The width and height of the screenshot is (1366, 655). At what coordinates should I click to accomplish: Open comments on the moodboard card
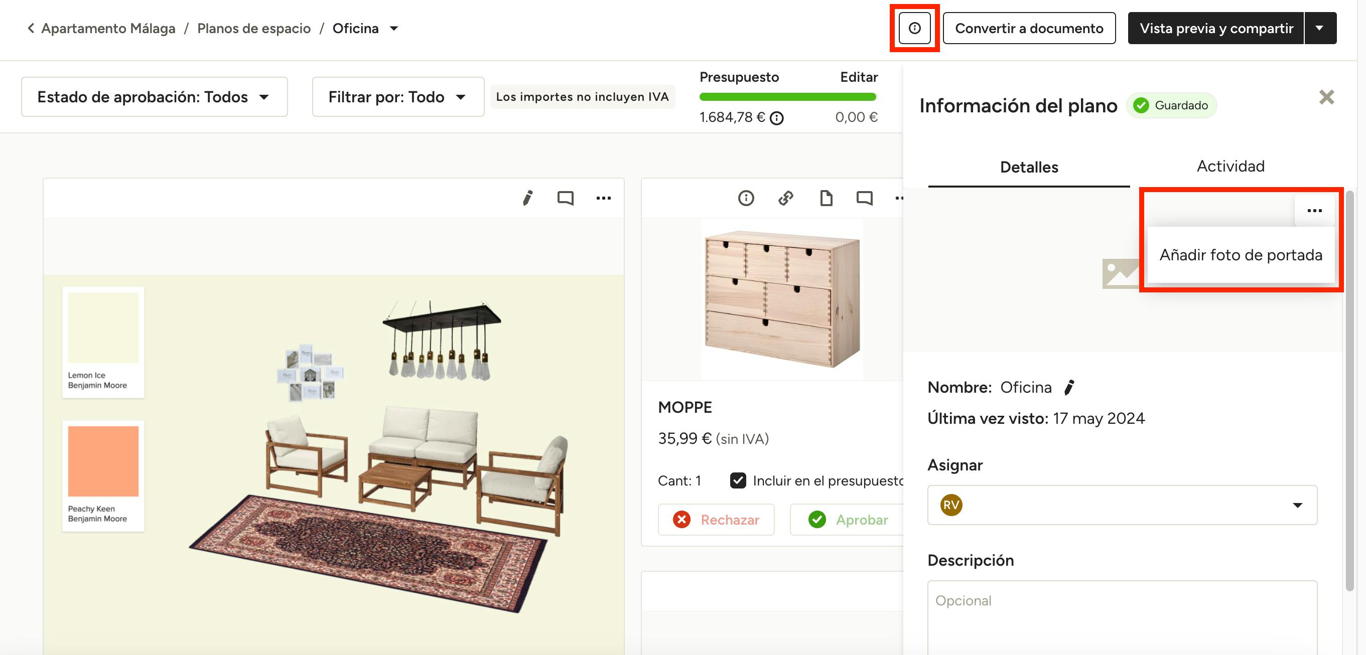[565, 198]
